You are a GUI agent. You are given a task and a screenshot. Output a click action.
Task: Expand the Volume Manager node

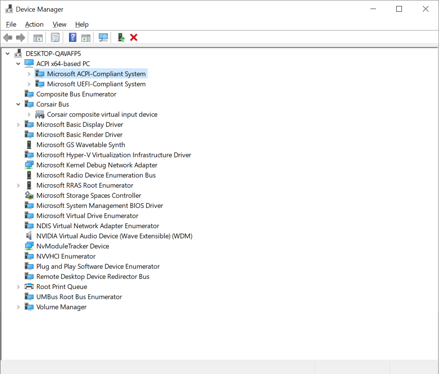tap(18, 307)
